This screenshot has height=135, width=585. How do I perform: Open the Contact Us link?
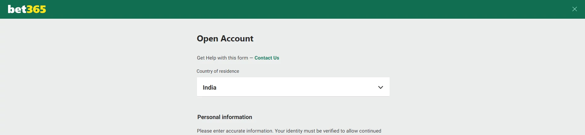(267, 58)
